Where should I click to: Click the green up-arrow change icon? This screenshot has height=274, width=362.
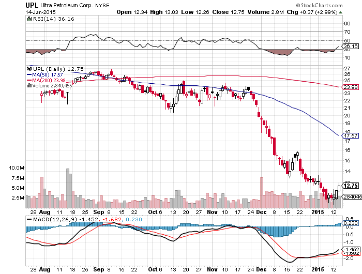(340, 12)
